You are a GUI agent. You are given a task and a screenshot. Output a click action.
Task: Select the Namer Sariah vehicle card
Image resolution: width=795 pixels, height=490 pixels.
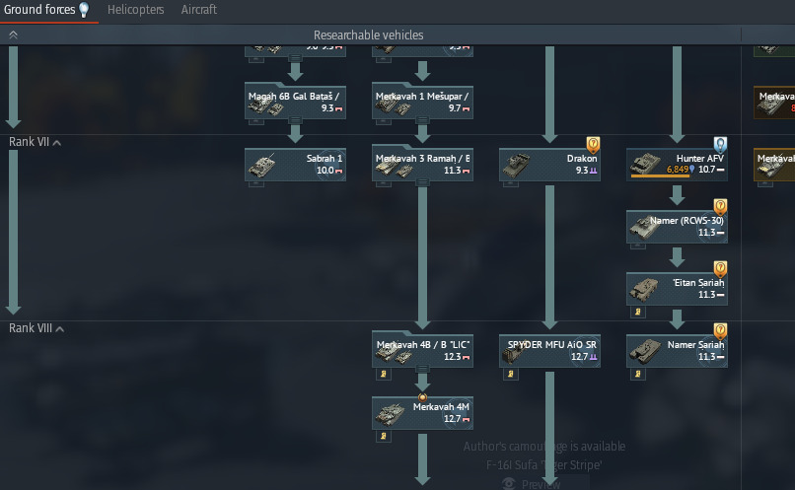[677, 351]
